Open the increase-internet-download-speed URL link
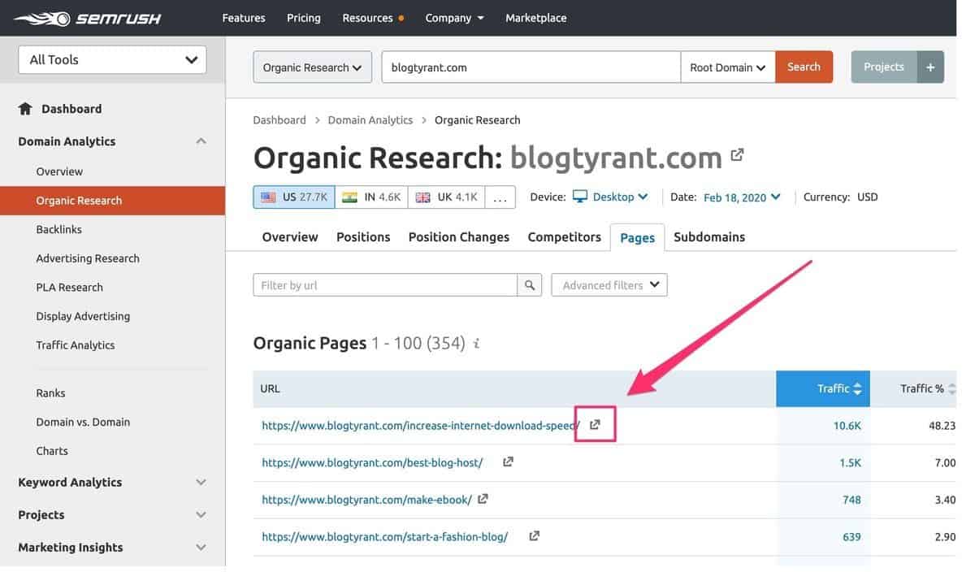Image resolution: width=975 pixels, height=585 pixels. (421, 425)
